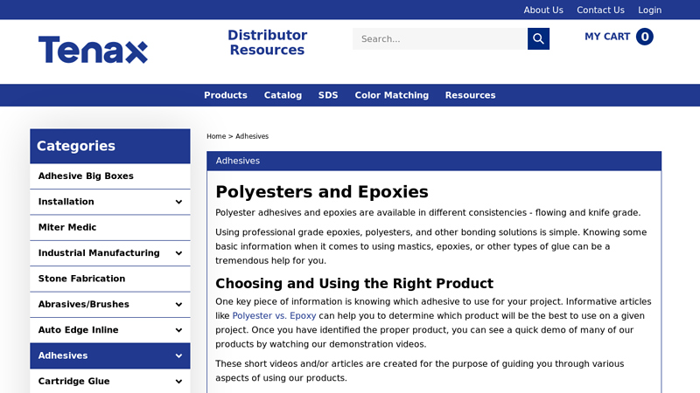Click the Adhesives breadcrumb
700x393 pixels.
coord(252,136)
